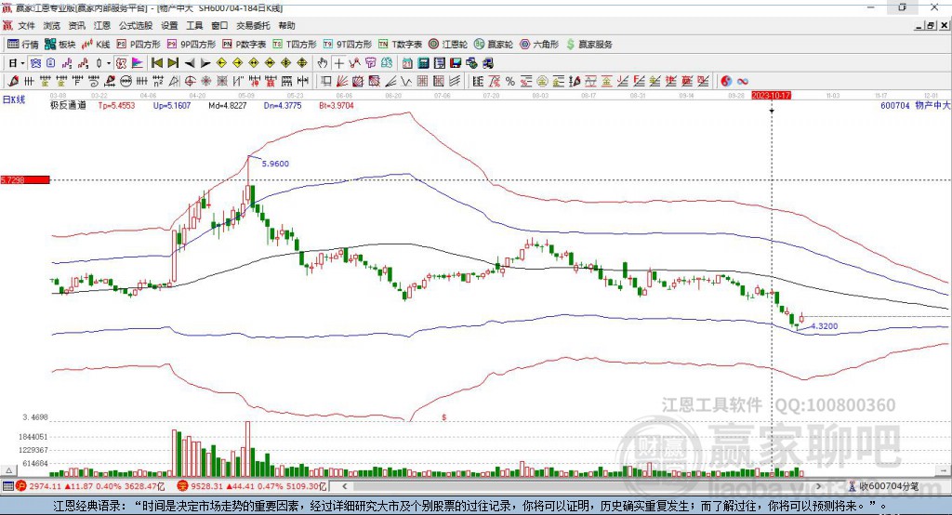Click the Tp=5.4553 indicator value

coord(116,105)
